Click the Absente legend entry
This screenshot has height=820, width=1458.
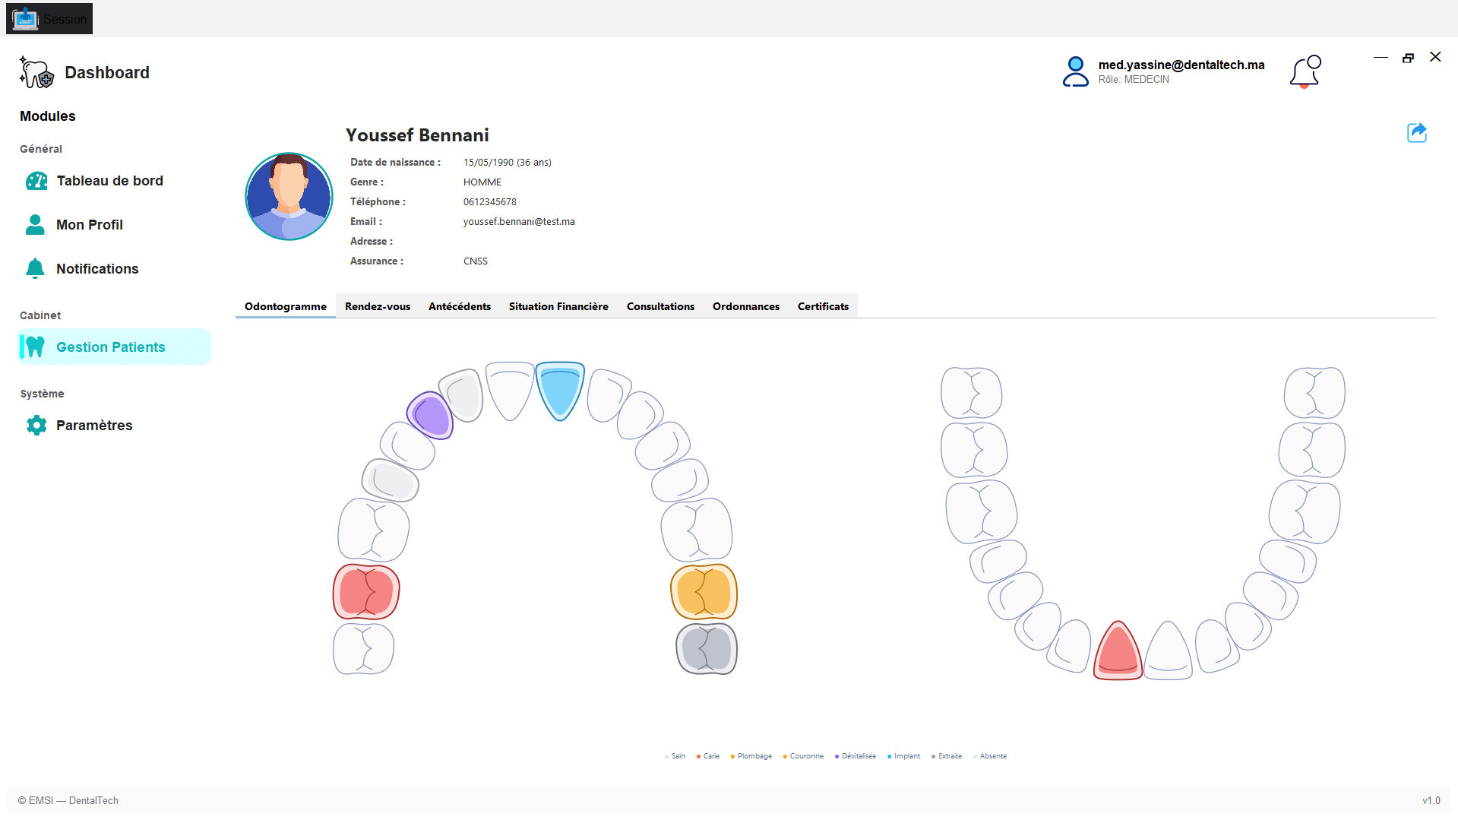coord(990,756)
